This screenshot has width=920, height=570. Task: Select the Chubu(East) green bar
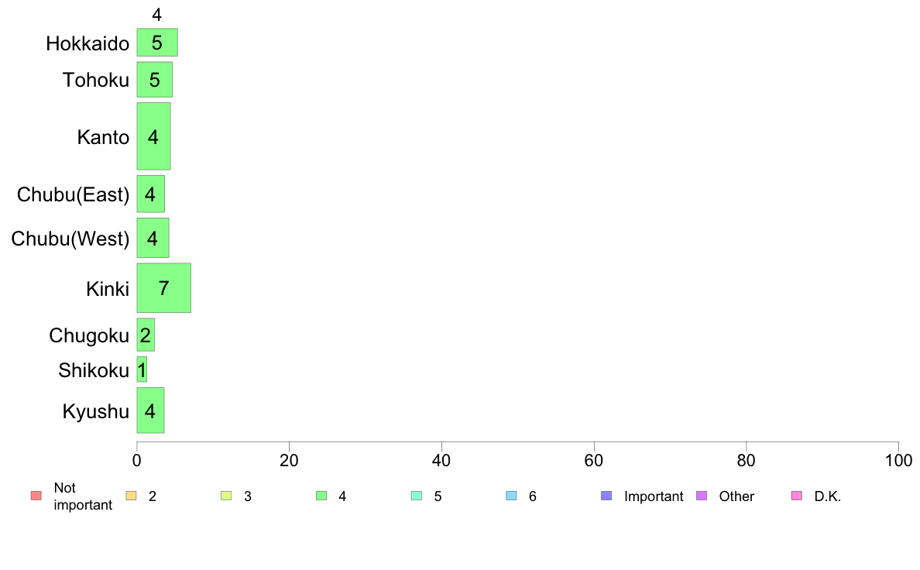(151, 194)
